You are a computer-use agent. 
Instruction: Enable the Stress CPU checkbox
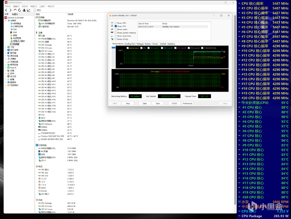(116, 23)
